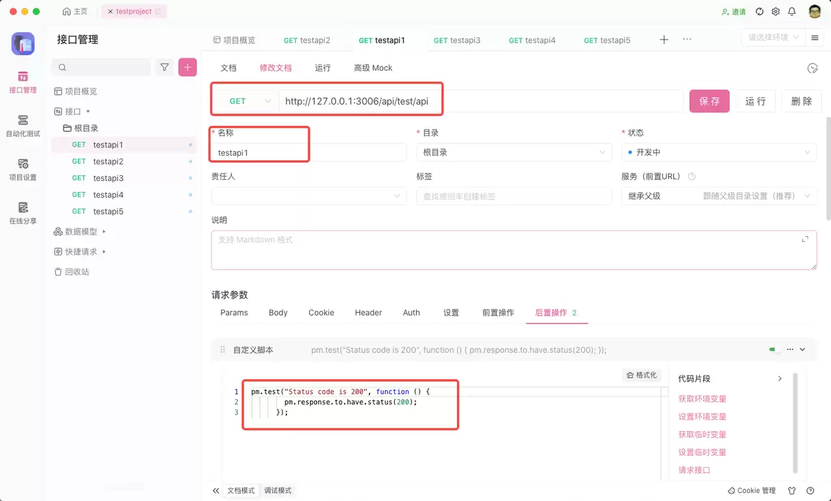
Task: Open the 服务 dropdown showing 继承父级
Action: [719, 196]
